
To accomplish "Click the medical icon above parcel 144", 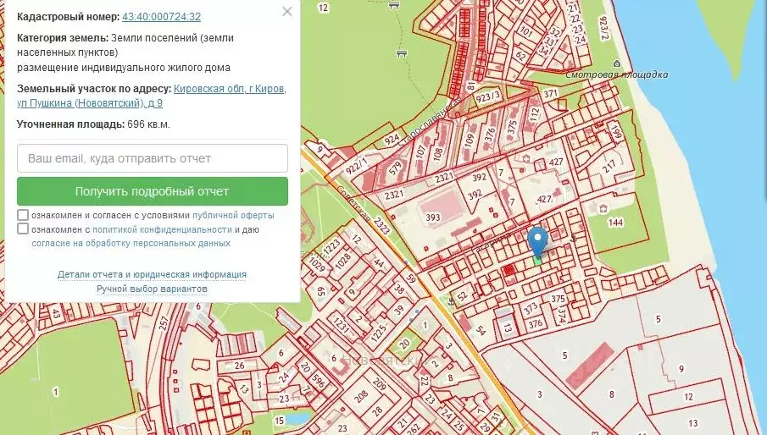I will pyautogui.click(x=602, y=207).
